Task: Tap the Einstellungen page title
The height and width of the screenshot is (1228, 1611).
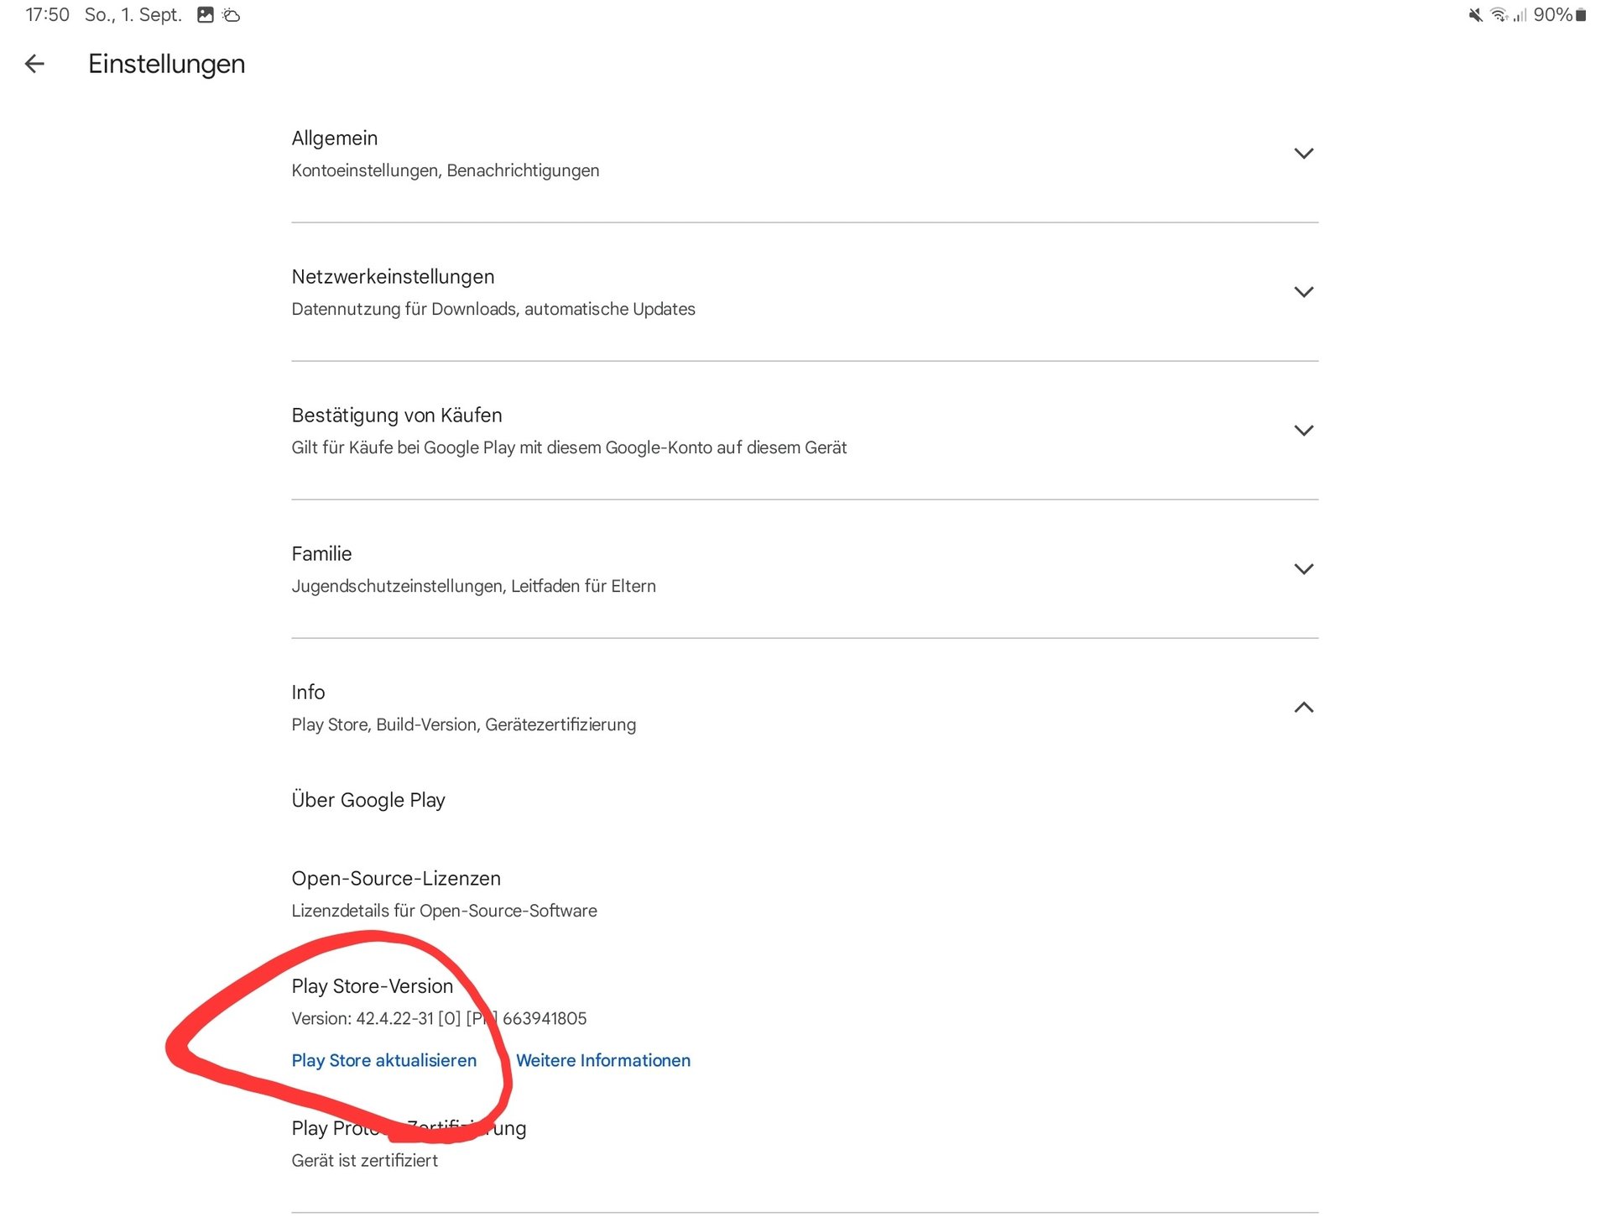Action: 166,64
